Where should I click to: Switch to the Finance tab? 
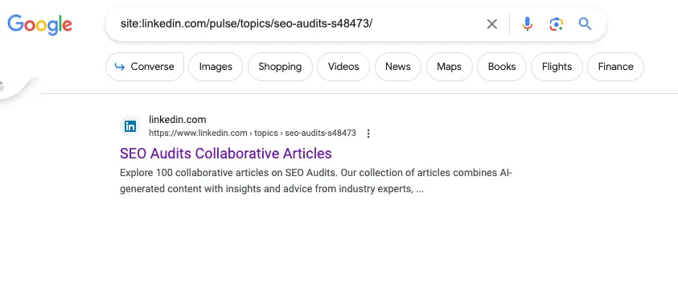tap(615, 67)
